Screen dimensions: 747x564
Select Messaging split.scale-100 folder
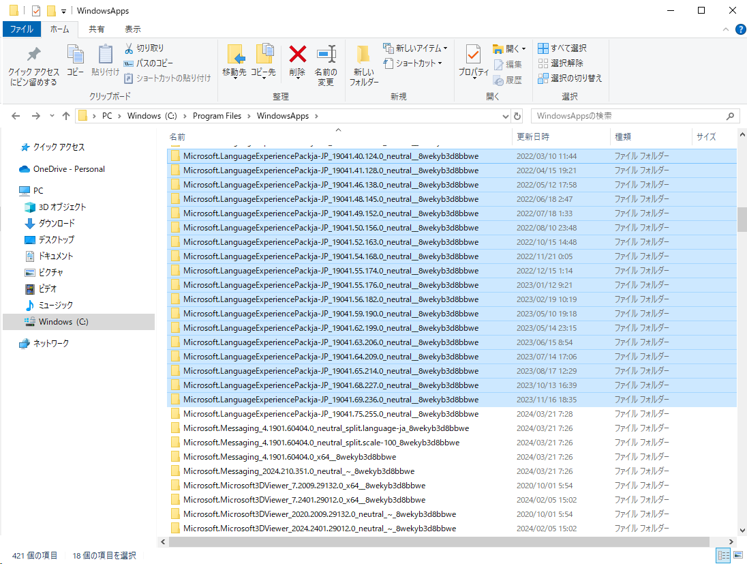pos(452,443)
